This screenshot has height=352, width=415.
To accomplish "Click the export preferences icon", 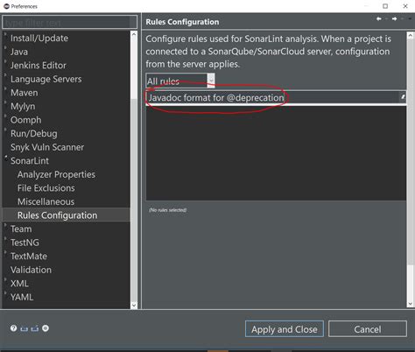I will [35, 328].
